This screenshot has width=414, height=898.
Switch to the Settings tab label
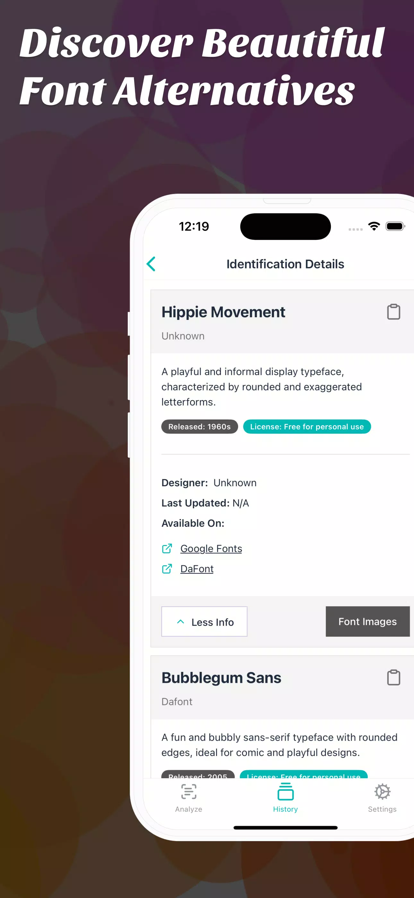click(382, 809)
